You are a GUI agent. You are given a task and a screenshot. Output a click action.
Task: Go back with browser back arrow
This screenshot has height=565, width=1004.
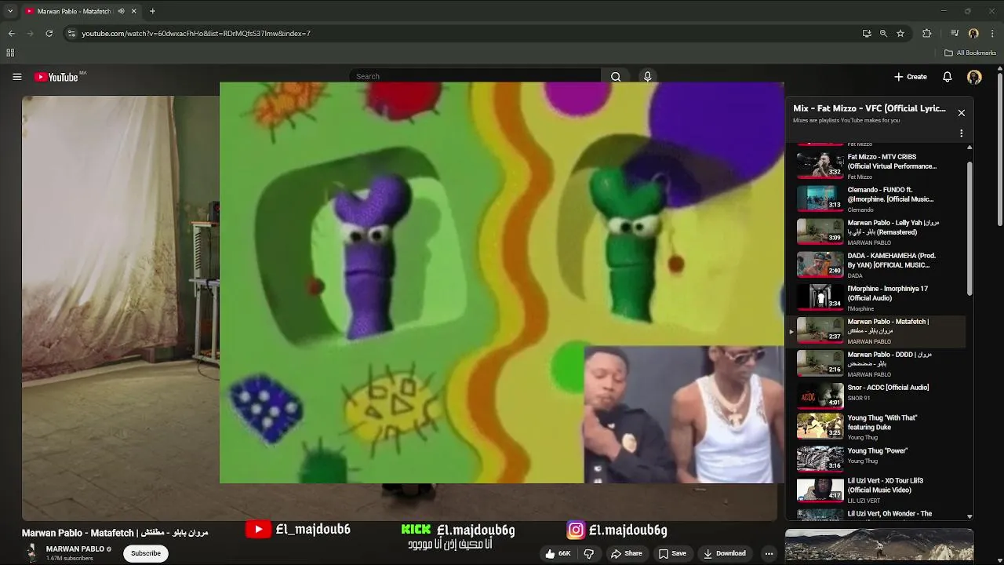pos(11,34)
